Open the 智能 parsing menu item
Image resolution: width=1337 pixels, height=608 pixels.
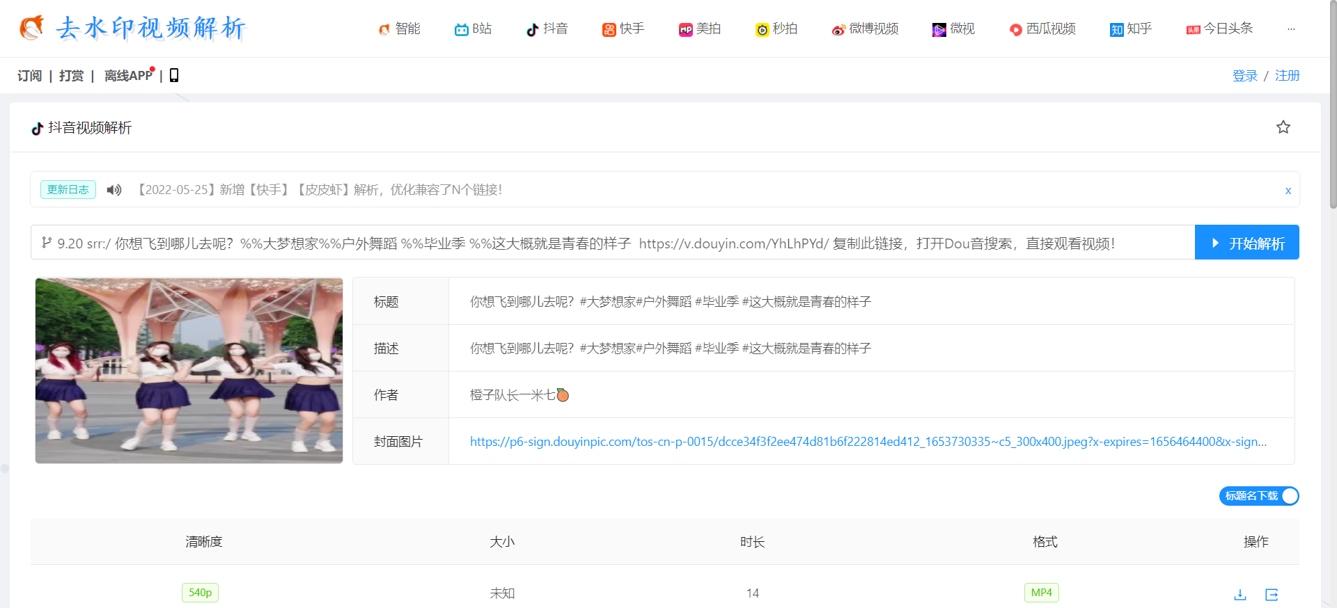pyautogui.click(x=399, y=29)
